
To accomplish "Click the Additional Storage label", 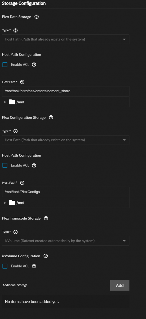I will [x=15, y=285].
